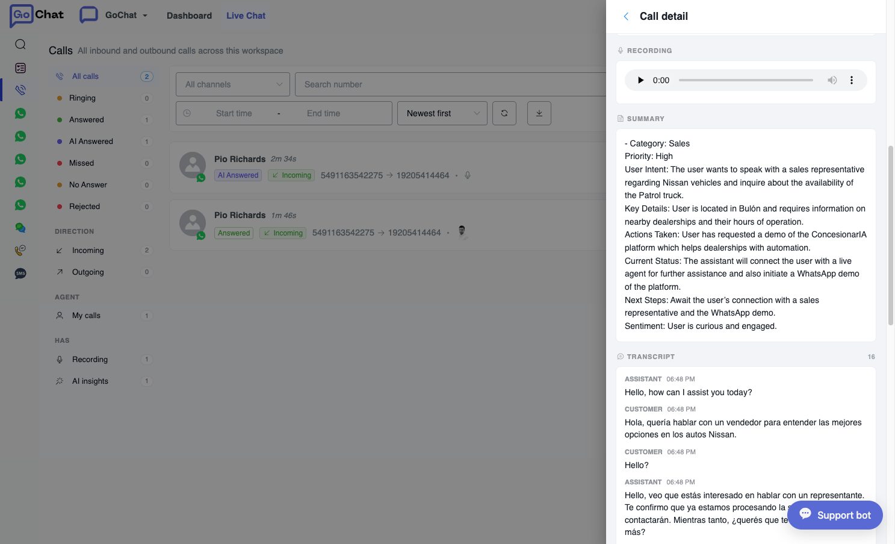This screenshot has height=544, width=895.
Task: Click agent avatar on the 1m 46s call
Action: [462, 232]
